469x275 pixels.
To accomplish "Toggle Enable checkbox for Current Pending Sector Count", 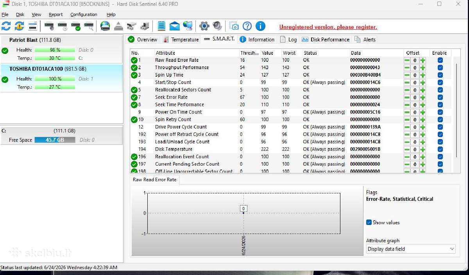I will [x=440, y=164].
